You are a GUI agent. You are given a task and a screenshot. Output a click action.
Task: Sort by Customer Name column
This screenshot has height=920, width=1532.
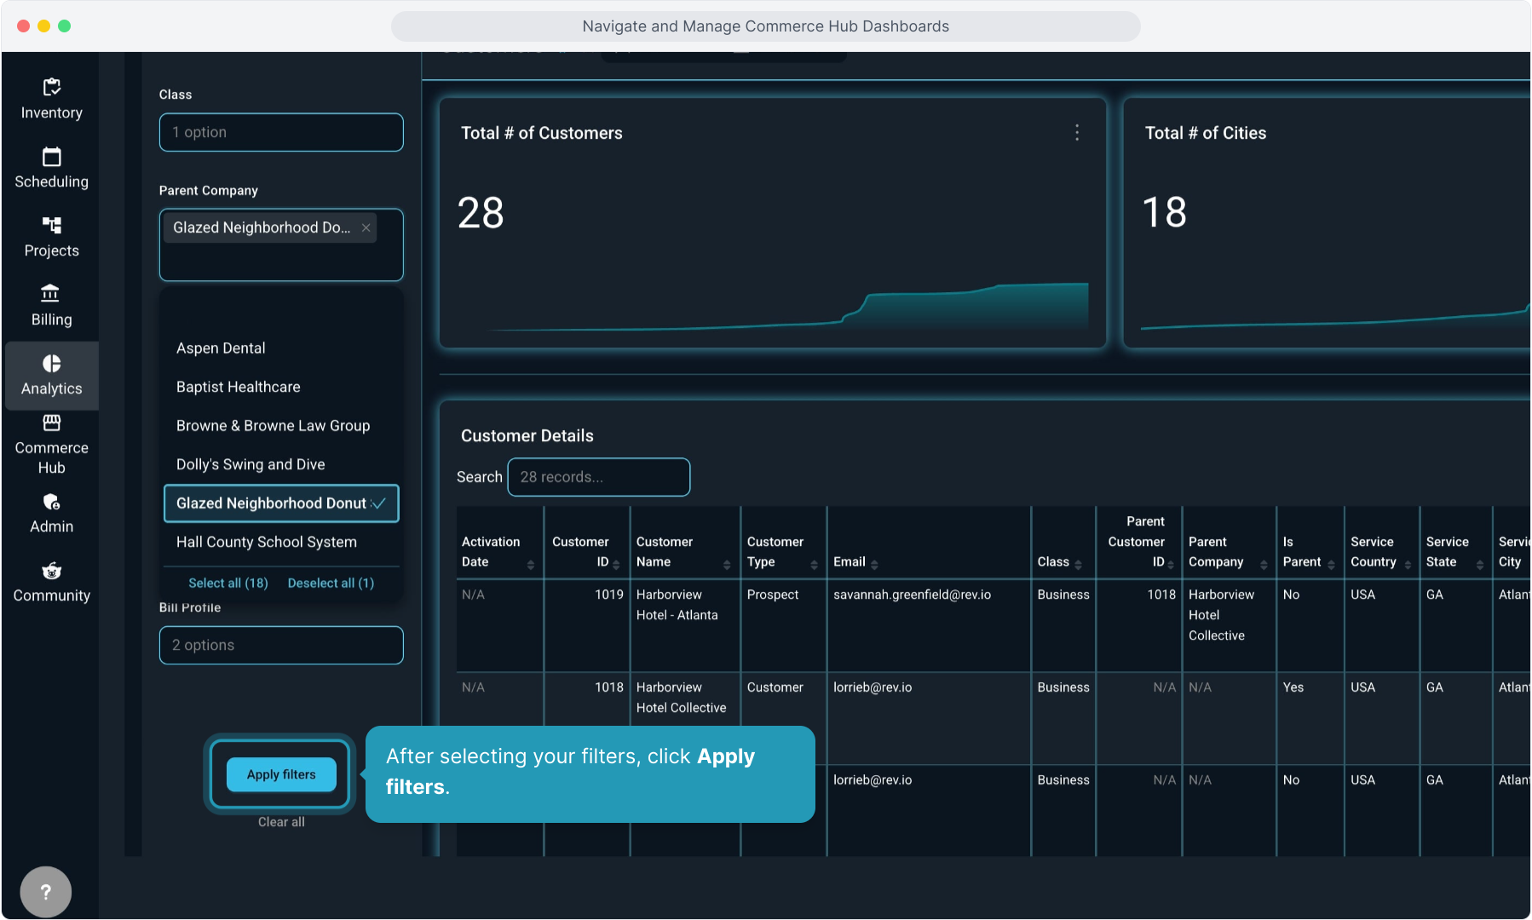726,565
